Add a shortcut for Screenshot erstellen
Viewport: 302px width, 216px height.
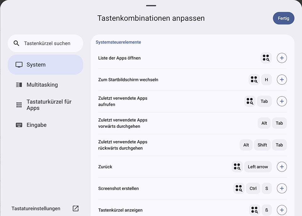point(282,188)
